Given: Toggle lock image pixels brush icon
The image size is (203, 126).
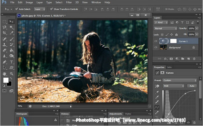Looking at the screenshot, I should pyautogui.click(x=167, y=34).
